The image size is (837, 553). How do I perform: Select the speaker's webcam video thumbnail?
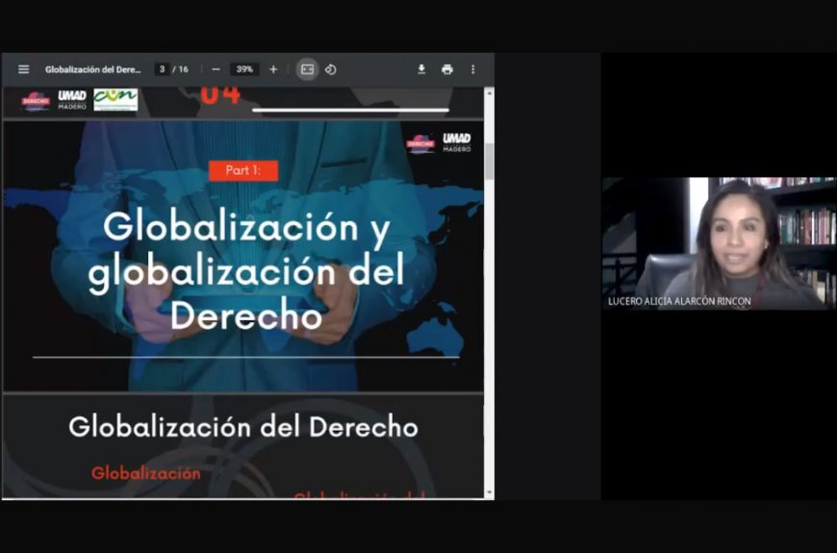point(719,242)
